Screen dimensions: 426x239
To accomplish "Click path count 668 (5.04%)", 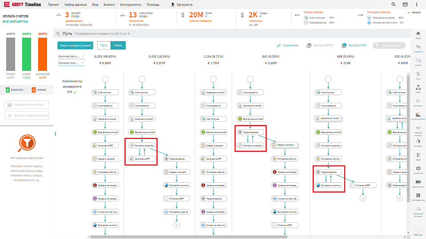I will click(x=346, y=56).
